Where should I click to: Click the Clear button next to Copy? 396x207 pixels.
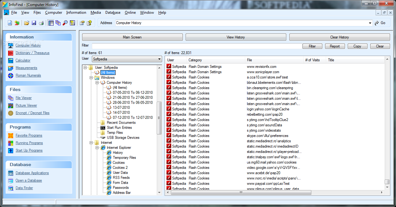(380, 46)
